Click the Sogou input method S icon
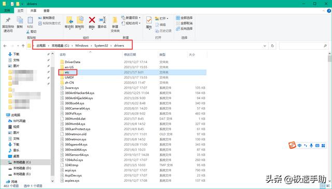The width and height of the screenshot is (332, 189). pyautogui.click(x=292, y=145)
